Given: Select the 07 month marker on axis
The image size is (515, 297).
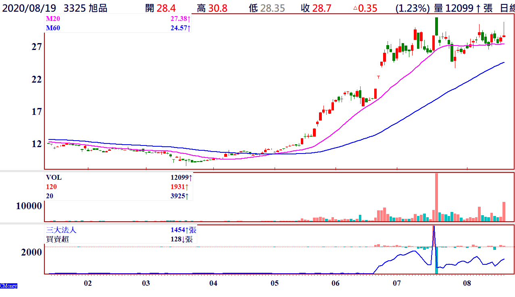Looking at the screenshot, I should pyautogui.click(x=397, y=283).
